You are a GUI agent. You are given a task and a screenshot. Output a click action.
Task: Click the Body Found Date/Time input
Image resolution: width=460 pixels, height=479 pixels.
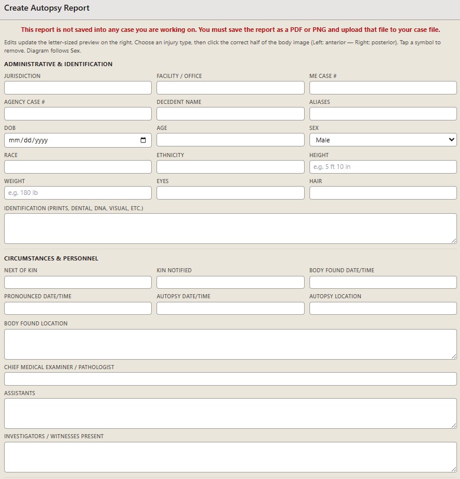383,282
